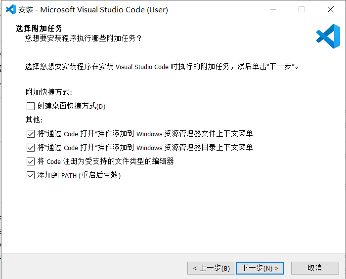
Task: Click the title text 安装 - Microsoft Visual Studio Code
Action: (x=93, y=9)
